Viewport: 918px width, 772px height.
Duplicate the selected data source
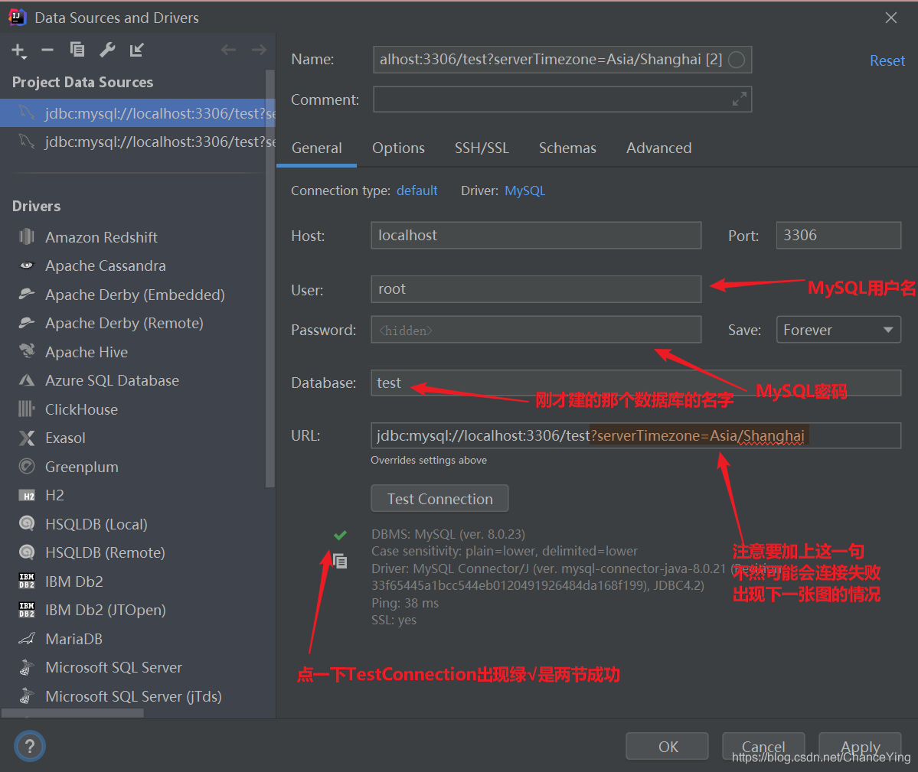(x=77, y=50)
